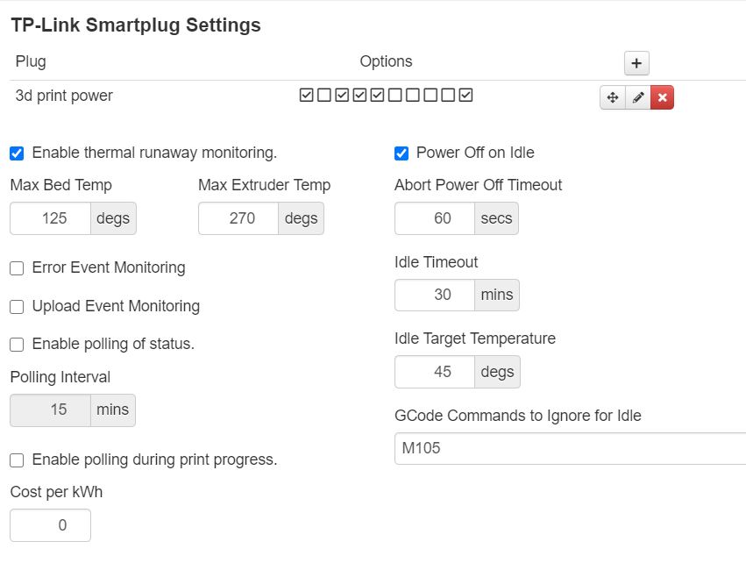This screenshot has height=563, width=746.
Task: Uncheck Power Off on Idle
Action: point(401,152)
